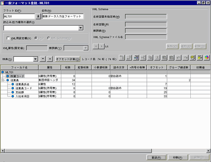This screenshot has height=162, width=211.
Task: Click the copy icon in toolbar
Action: coord(150,58)
